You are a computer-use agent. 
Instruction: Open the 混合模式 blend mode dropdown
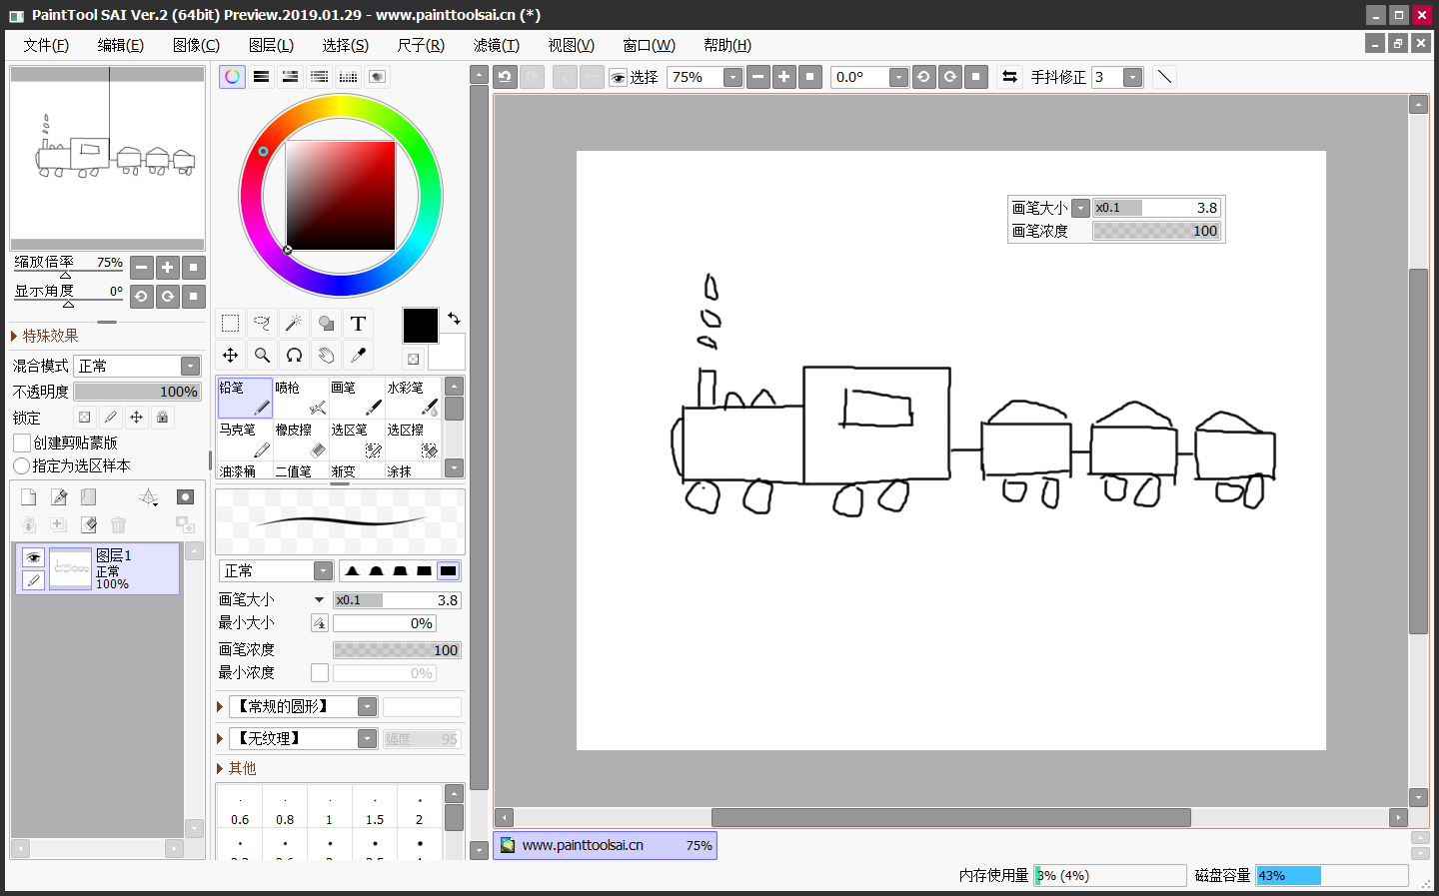191,367
